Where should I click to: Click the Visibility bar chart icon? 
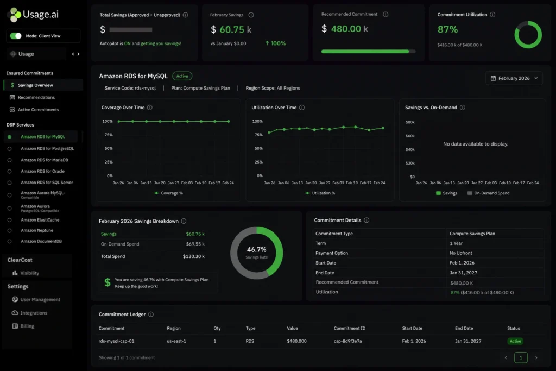tap(15, 273)
